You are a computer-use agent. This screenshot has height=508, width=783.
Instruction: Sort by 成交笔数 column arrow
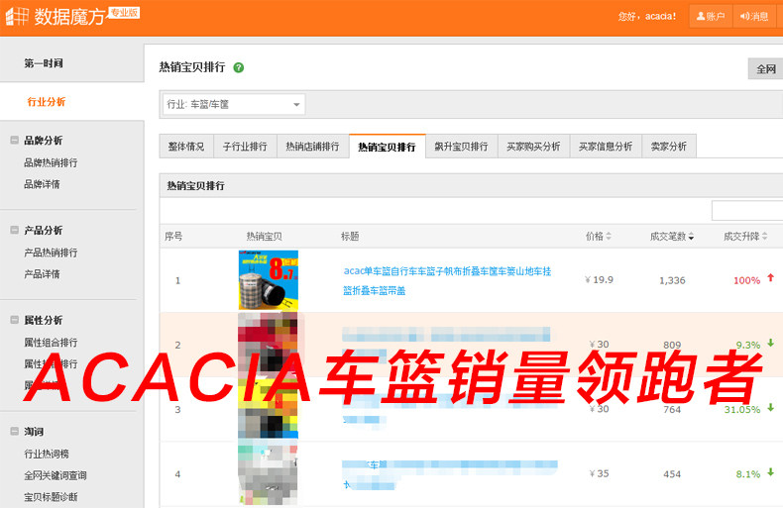point(691,237)
